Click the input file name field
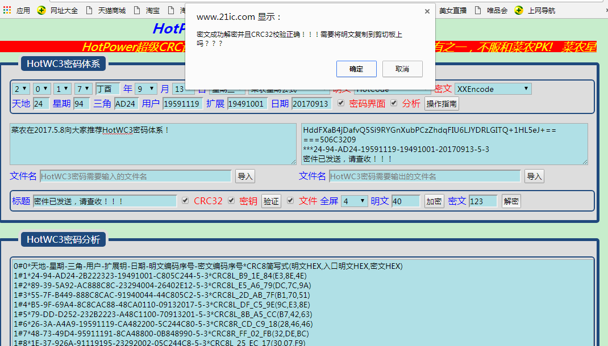The width and height of the screenshot is (608, 346). pos(135,176)
